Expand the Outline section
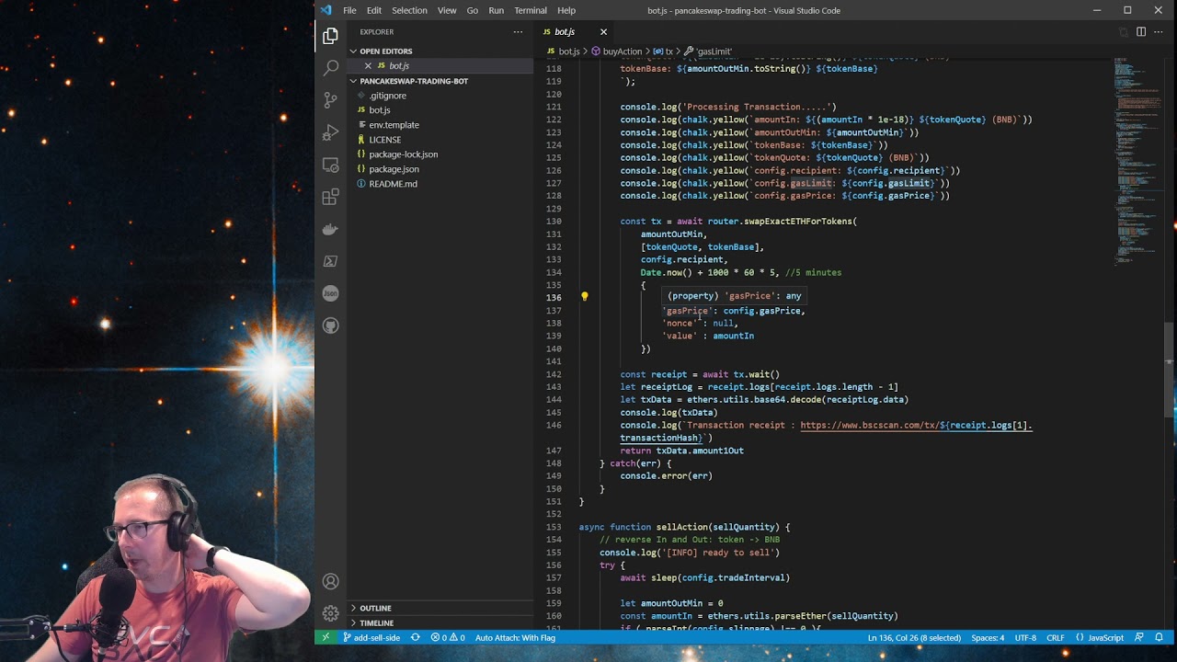This screenshot has height=662, width=1177. pos(441,608)
